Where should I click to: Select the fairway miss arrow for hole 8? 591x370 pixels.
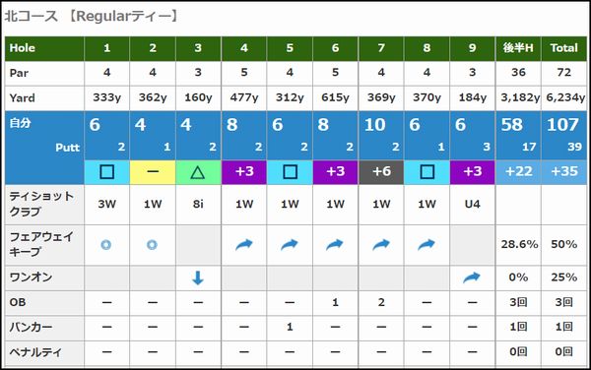[x=427, y=245]
